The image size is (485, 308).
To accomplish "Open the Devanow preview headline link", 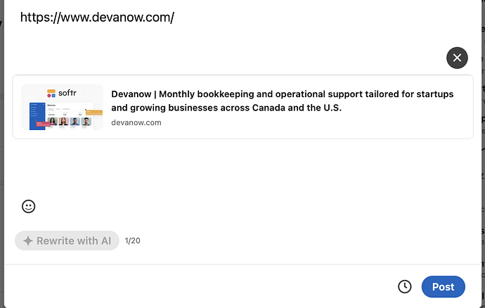I will (282, 101).
